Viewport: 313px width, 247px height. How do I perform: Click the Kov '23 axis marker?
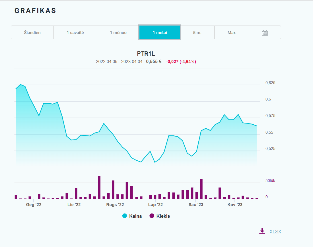coord(235,205)
